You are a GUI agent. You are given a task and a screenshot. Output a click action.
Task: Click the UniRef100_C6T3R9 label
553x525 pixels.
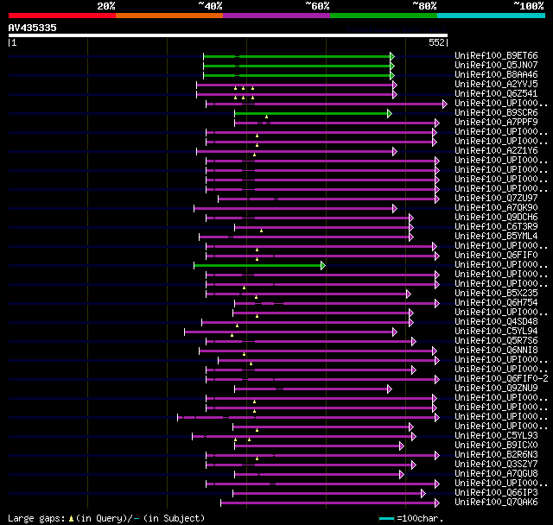click(496, 227)
